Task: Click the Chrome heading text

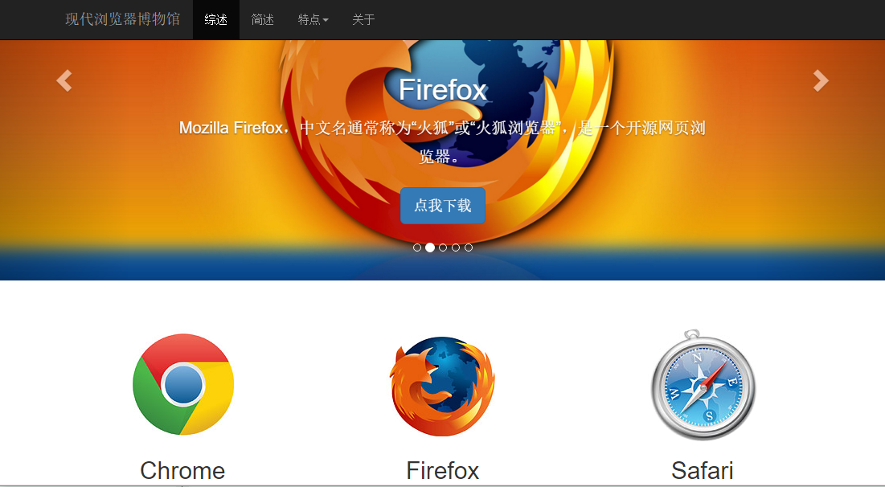Action: 183,470
